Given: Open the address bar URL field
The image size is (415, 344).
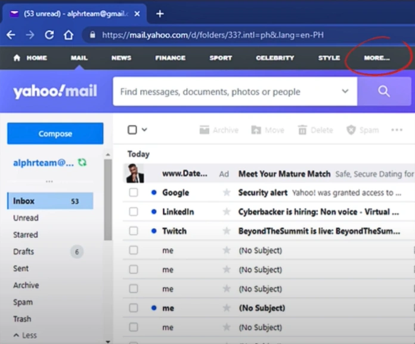Looking at the screenshot, I should coord(212,35).
